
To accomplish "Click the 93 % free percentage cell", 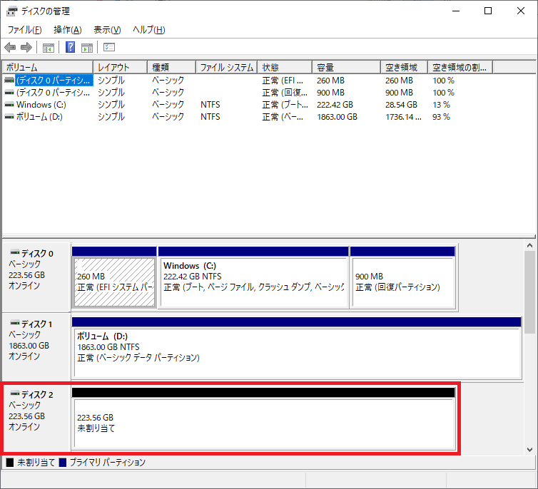I will (x=441, y=117).
